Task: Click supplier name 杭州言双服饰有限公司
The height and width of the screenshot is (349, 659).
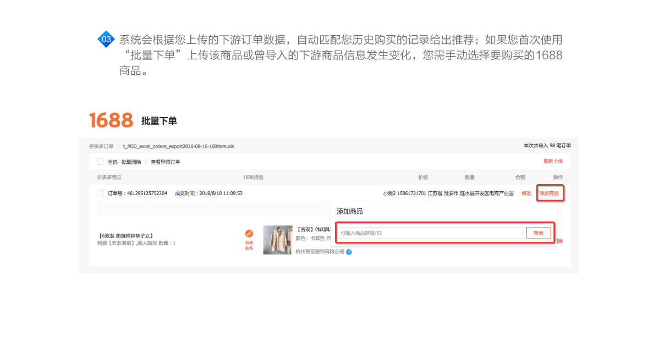Action: (x=320, y=252)
